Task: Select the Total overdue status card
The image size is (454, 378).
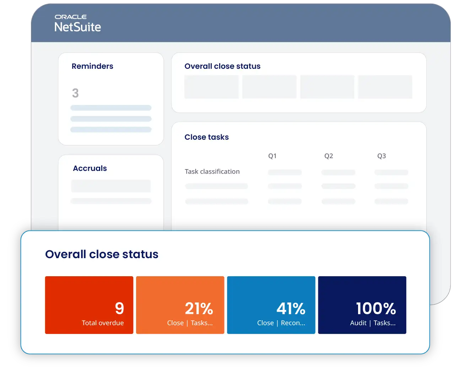Action: 89,305
